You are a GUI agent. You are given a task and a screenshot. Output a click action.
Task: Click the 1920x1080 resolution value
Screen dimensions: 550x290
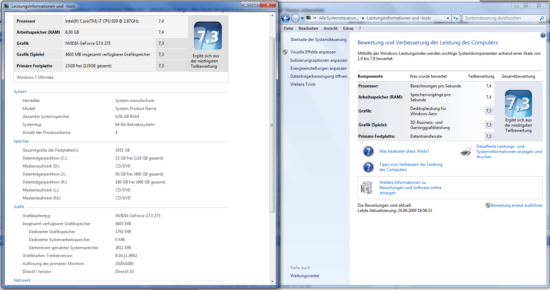click(x=124, y=264)
